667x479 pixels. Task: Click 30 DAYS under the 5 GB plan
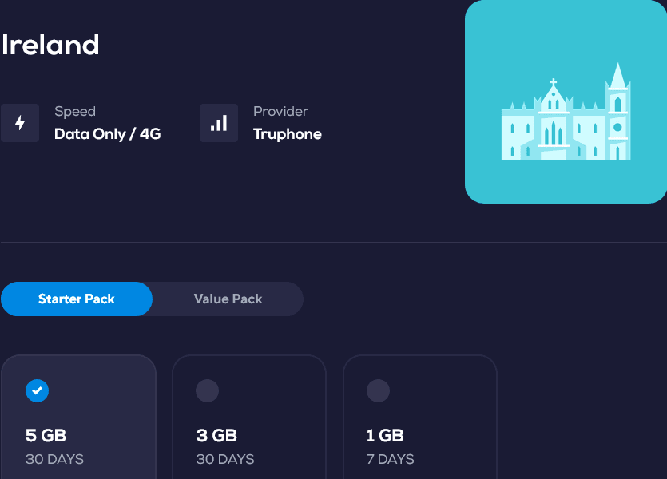[54, 459]
